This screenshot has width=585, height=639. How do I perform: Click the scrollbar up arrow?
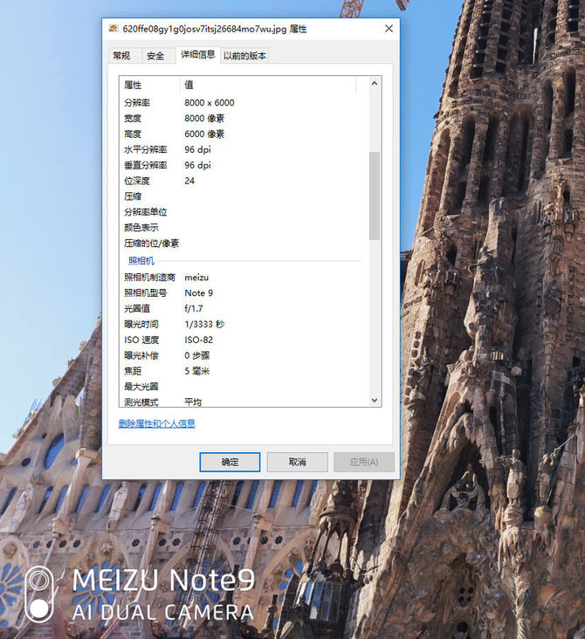[x=375, y=84]
